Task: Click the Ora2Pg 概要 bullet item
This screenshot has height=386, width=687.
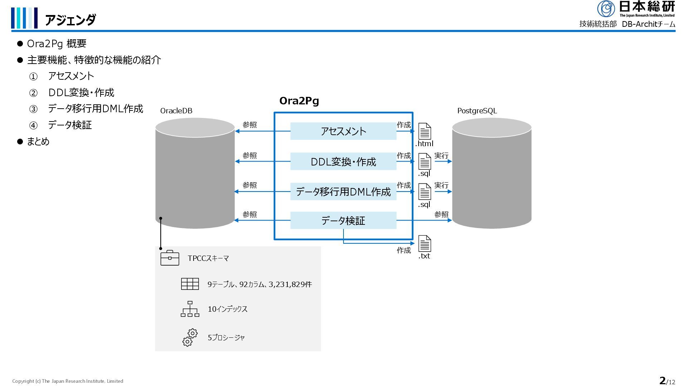Action: tap(57, 44)
